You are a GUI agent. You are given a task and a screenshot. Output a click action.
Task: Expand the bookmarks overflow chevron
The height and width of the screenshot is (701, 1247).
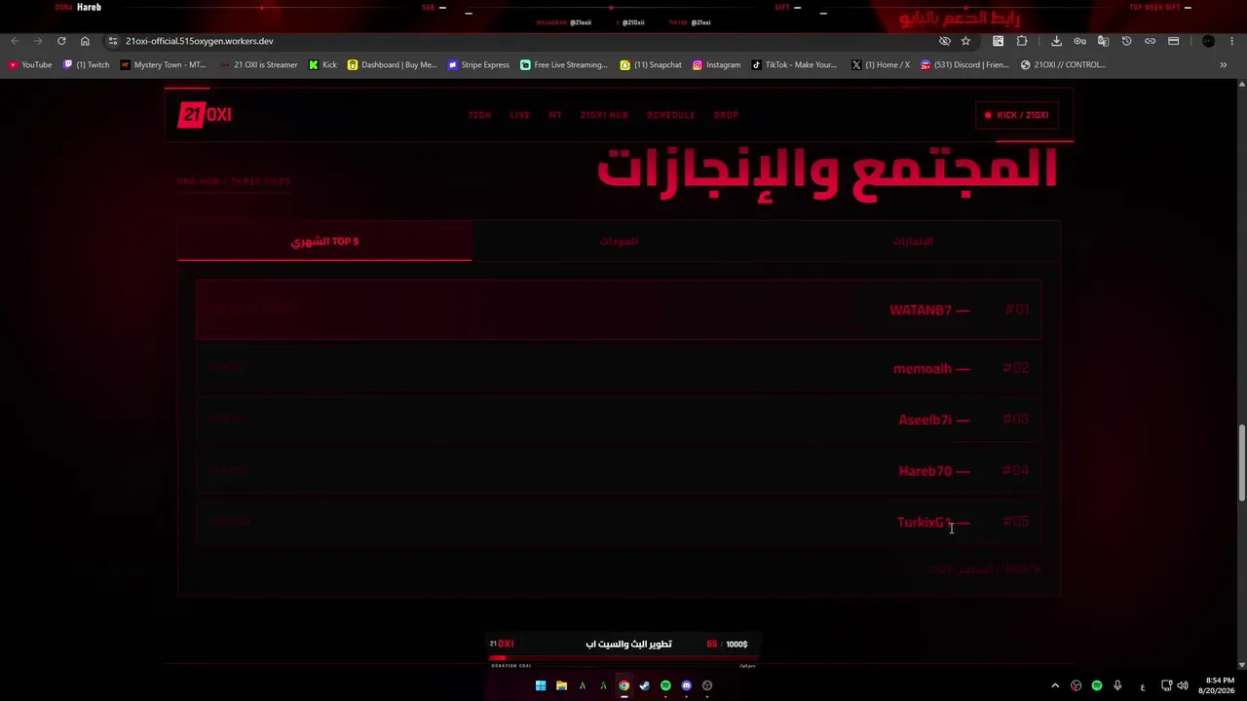[x=1224, y=64]
